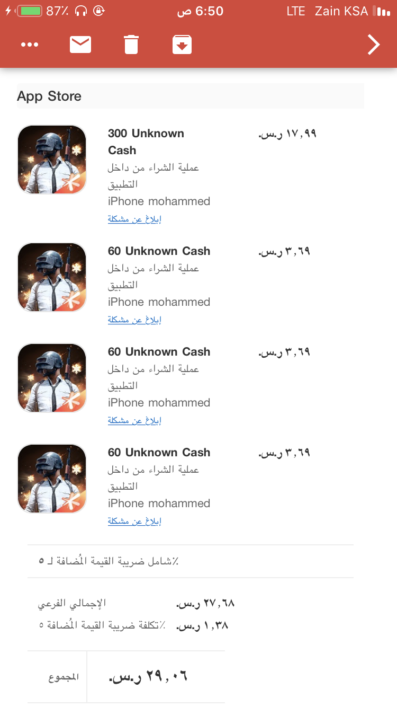Tap the second 60 Unknown Cash game icon
This screenshot has height=707, width=397.
tap(52, 378)
